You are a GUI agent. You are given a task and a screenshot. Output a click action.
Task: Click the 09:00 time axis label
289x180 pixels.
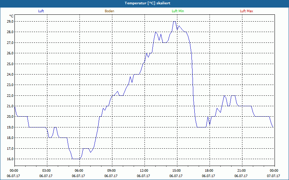pos(112,171)
